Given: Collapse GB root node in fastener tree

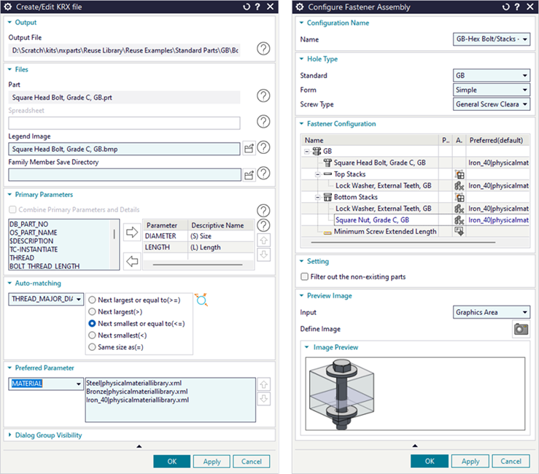Looking at the screenshot, I should (x=307, y=151).
